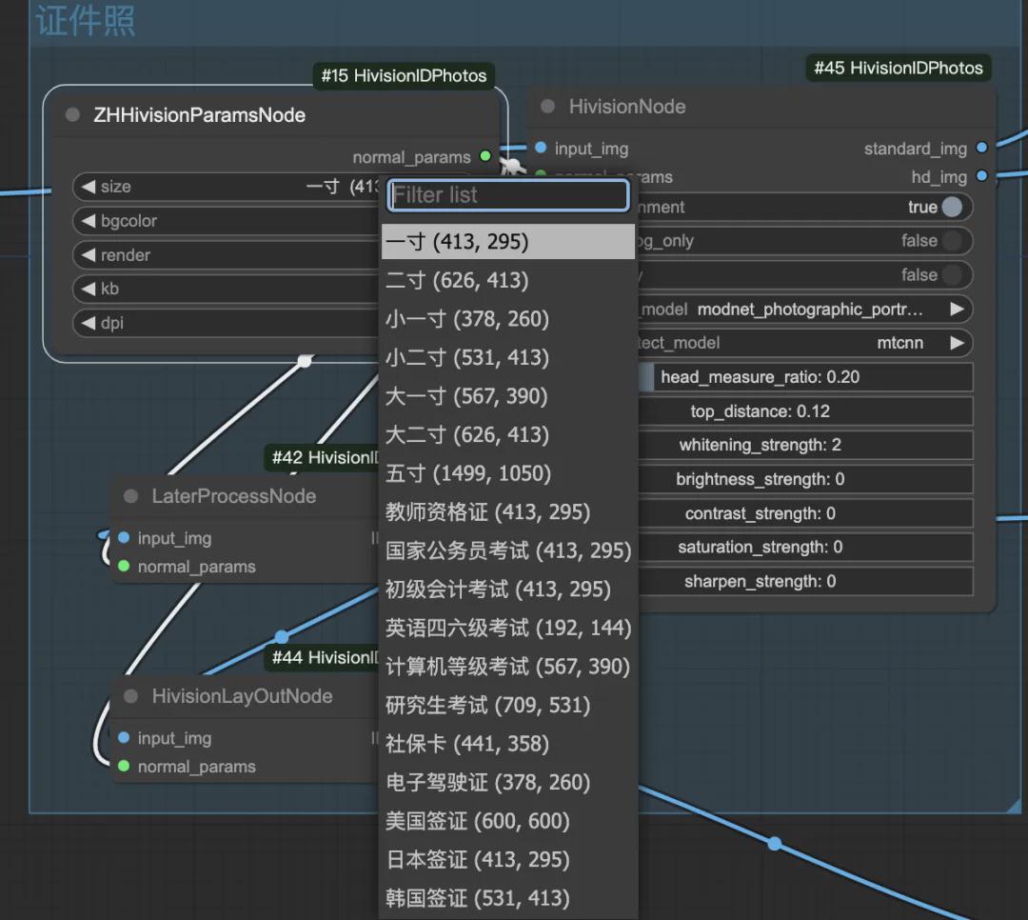
Task: Click the bgcolor previous-value arrow
Action: (x=89, y=221)
